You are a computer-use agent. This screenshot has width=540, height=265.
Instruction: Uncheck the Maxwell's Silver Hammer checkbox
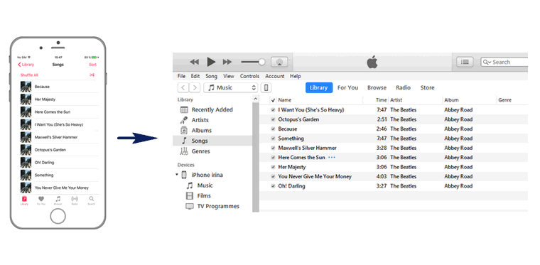(273, 148)
